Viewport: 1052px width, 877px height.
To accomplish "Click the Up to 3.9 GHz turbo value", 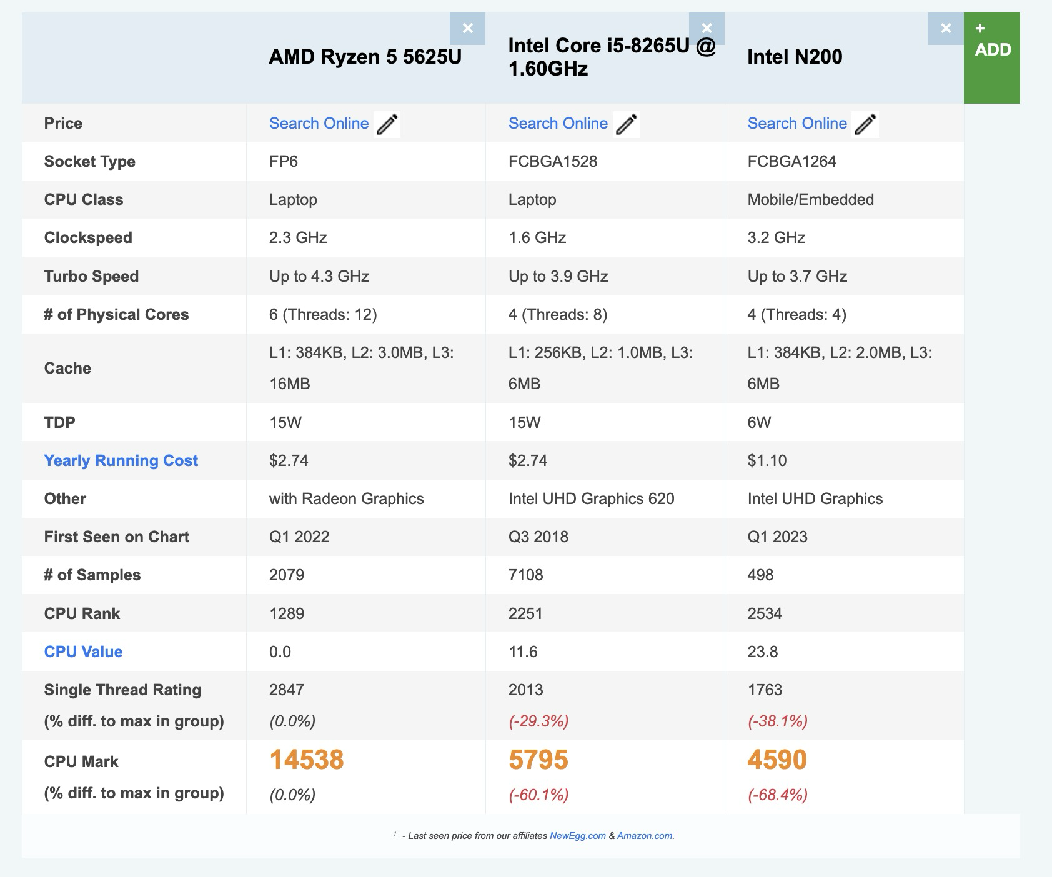I will point(558,276).
